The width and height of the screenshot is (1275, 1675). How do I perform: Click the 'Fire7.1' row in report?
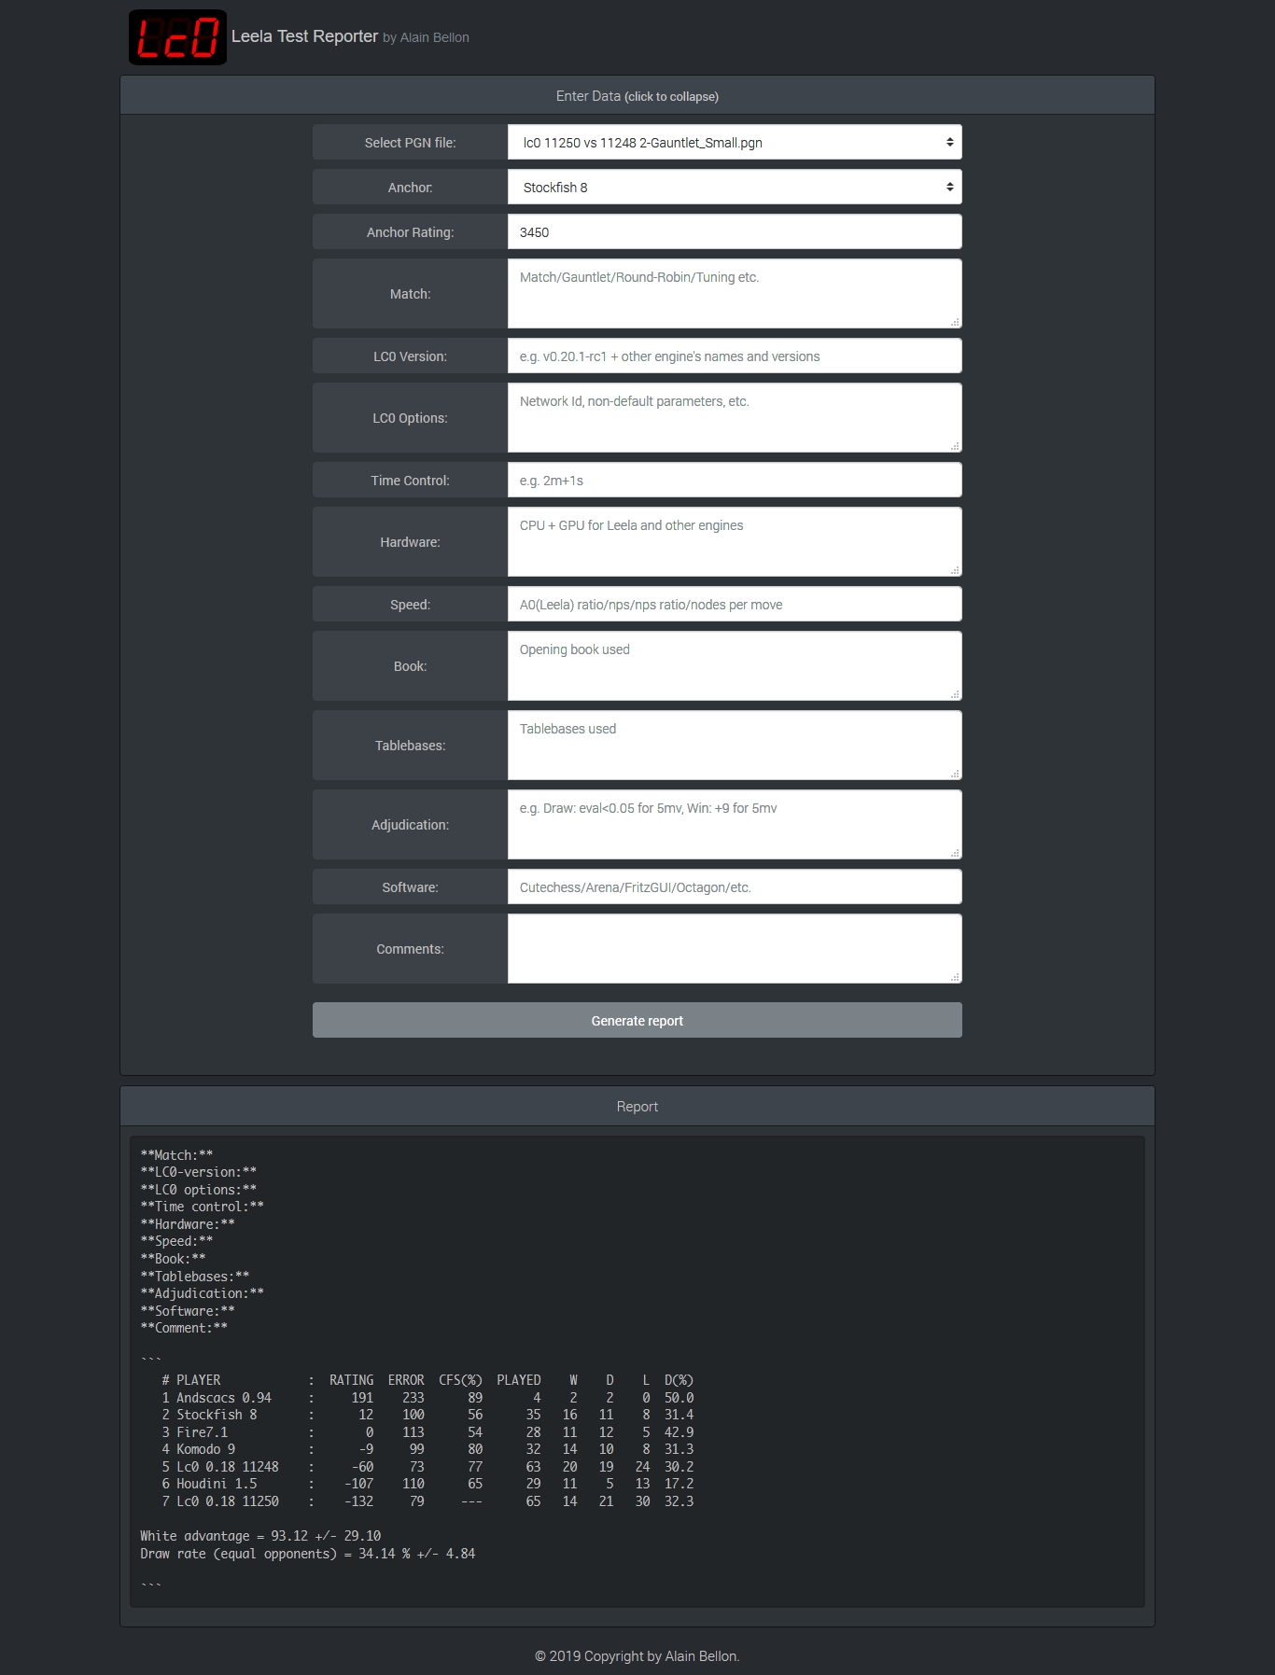point(427,1432)
